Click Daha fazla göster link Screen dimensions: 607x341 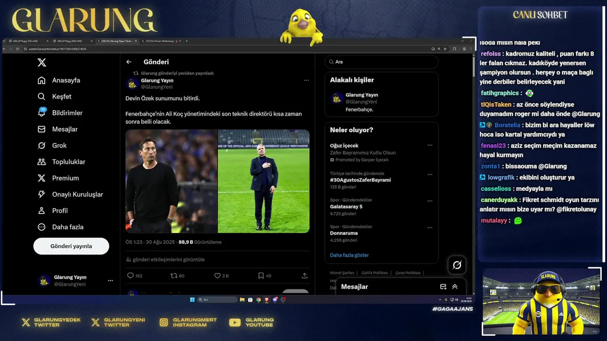[x=349, y=255]
